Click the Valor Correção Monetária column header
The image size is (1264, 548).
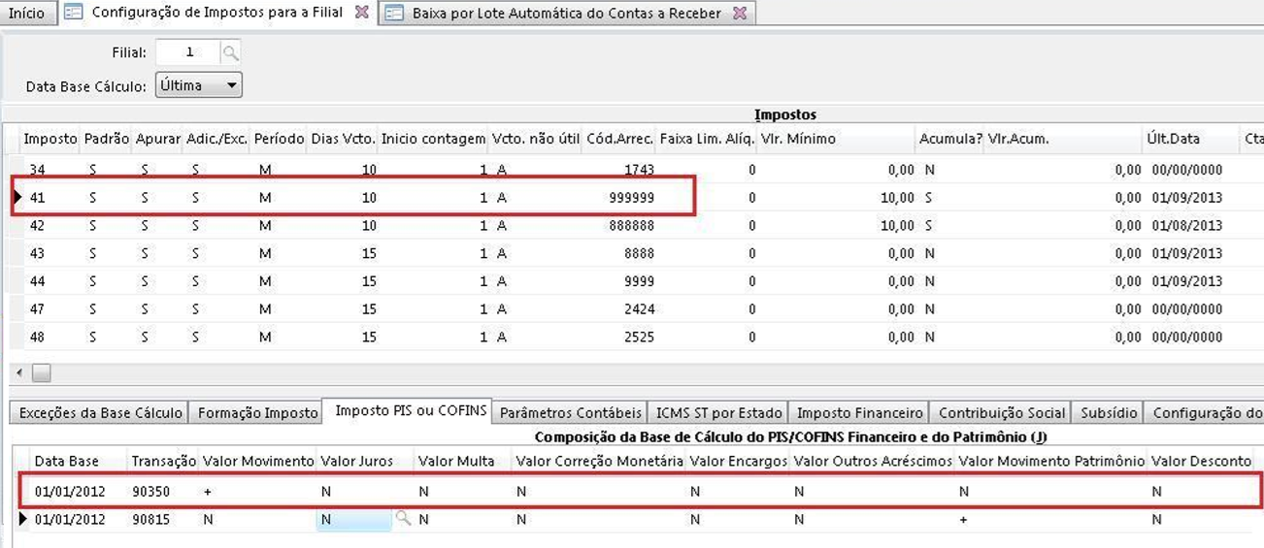[x=600, y=461]
